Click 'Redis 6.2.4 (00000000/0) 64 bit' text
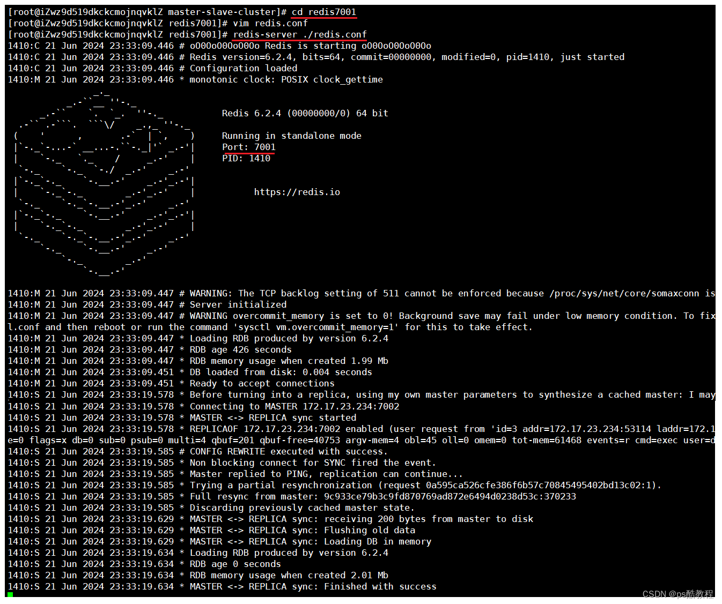Image resolution: width=722 pixels, height=604 pixels. pyautogui.click(x=305, y=113)
